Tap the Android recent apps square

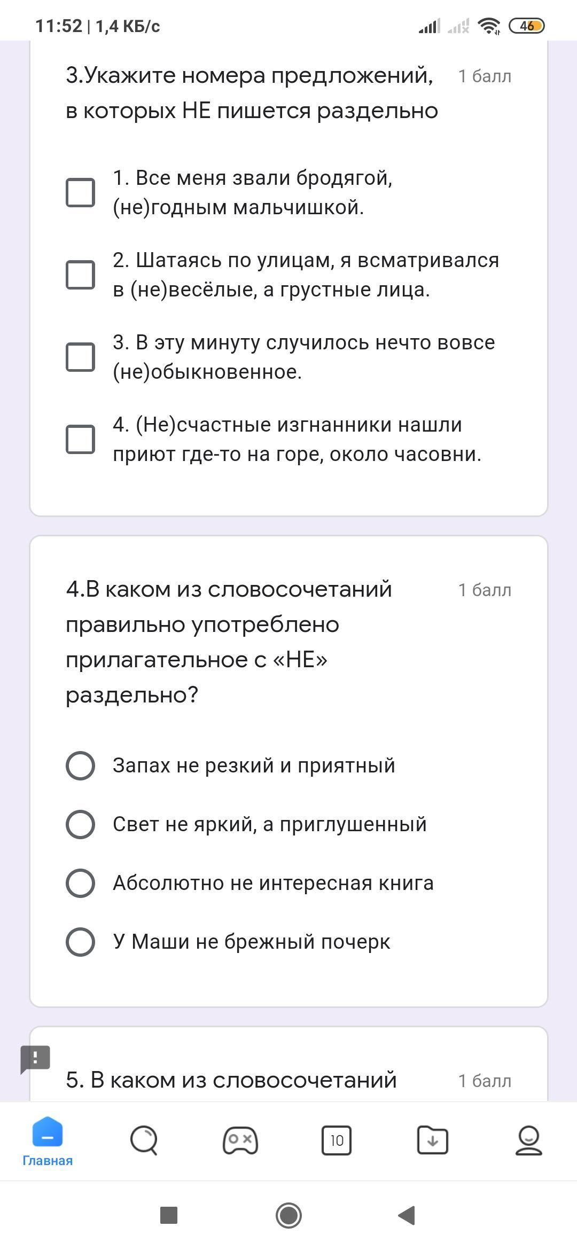(x=169, y=1215)
